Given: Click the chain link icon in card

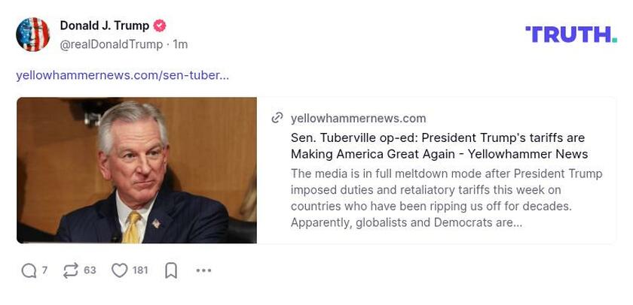Looking at the screenshot, I should pos(277,118).
